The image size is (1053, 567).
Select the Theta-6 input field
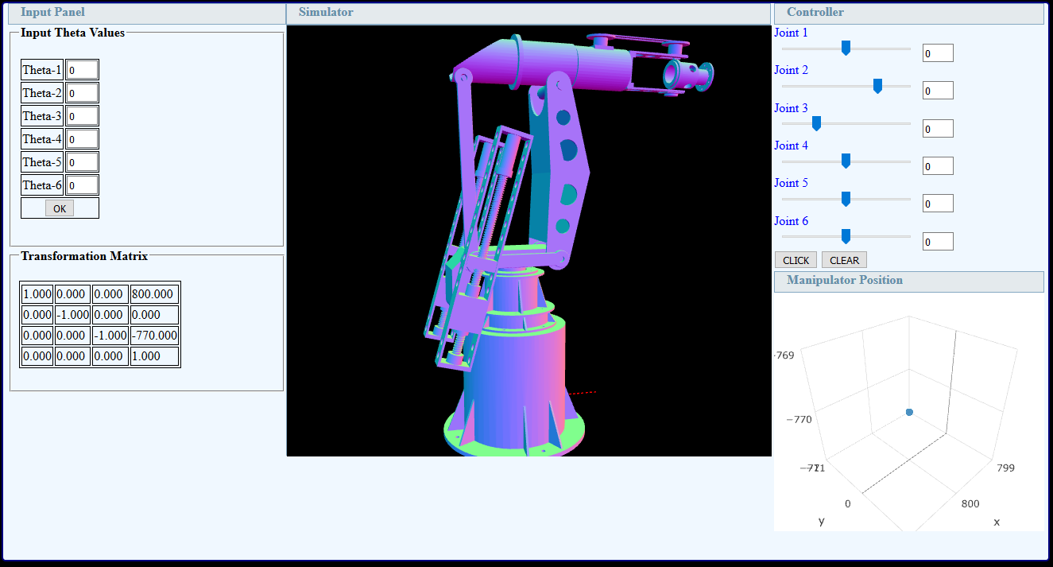tap(82, 185)
